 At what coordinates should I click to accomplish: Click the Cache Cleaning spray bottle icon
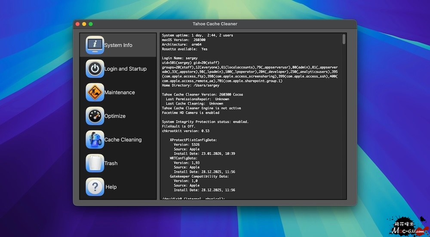pyautogui.click(x=95, y=140)
